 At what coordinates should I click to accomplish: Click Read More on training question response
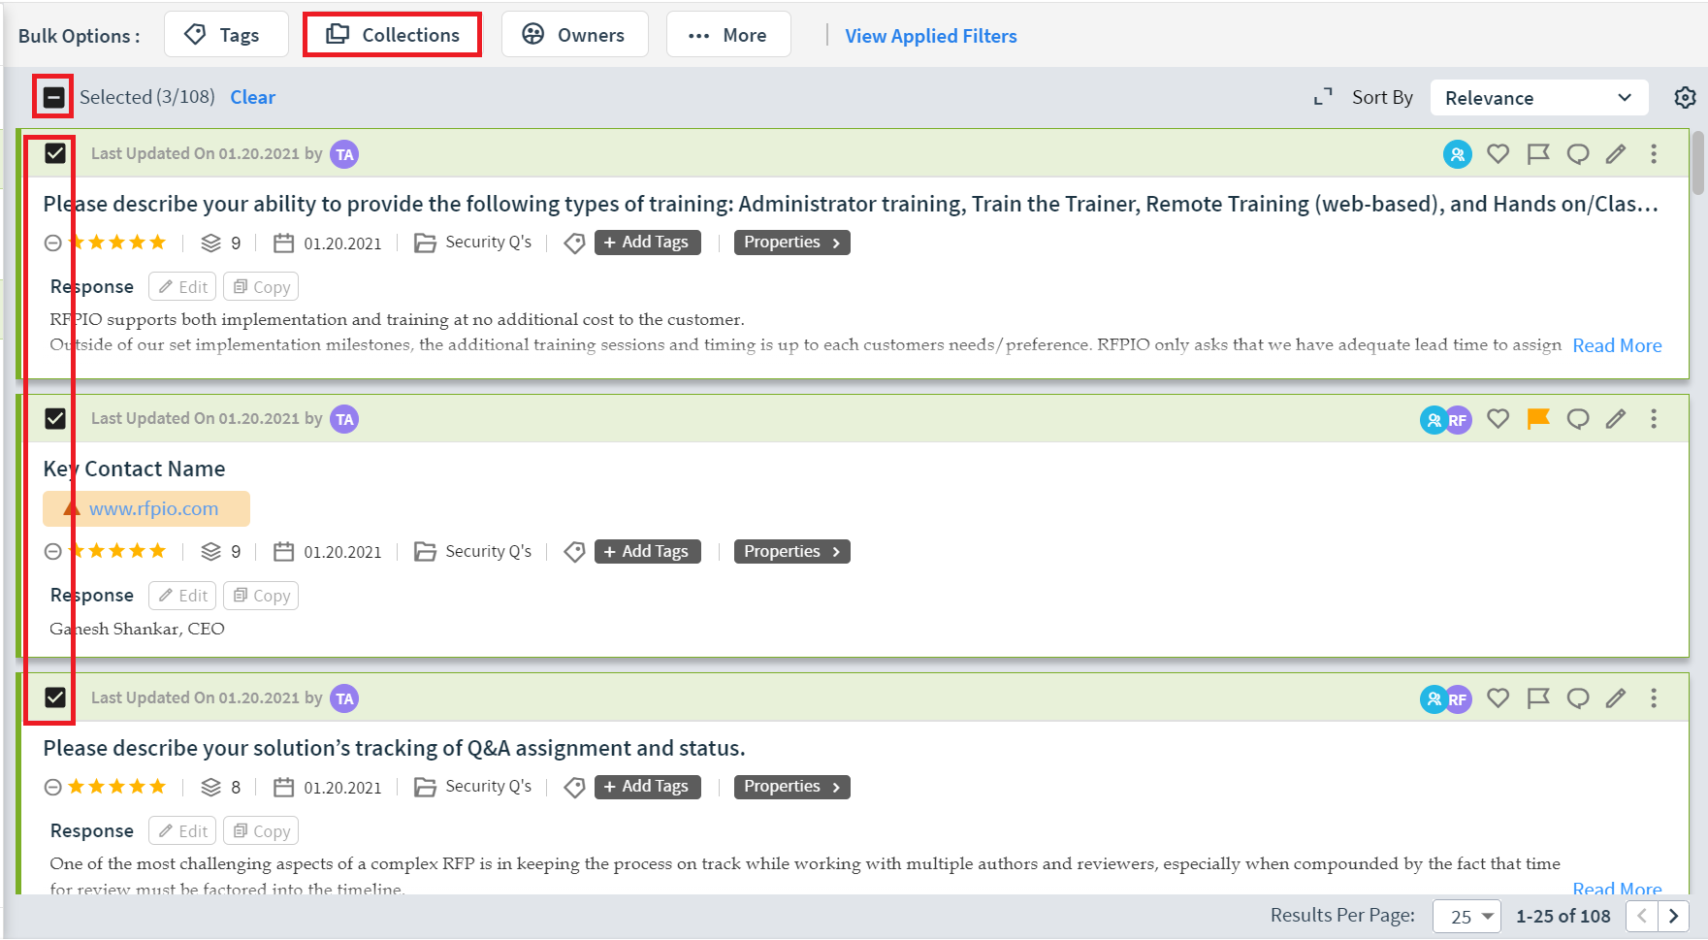[1617, 345]
